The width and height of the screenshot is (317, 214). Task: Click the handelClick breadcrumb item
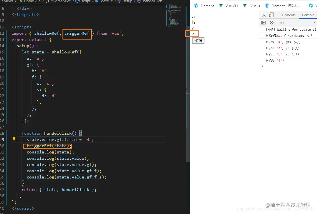coord(150,1)
